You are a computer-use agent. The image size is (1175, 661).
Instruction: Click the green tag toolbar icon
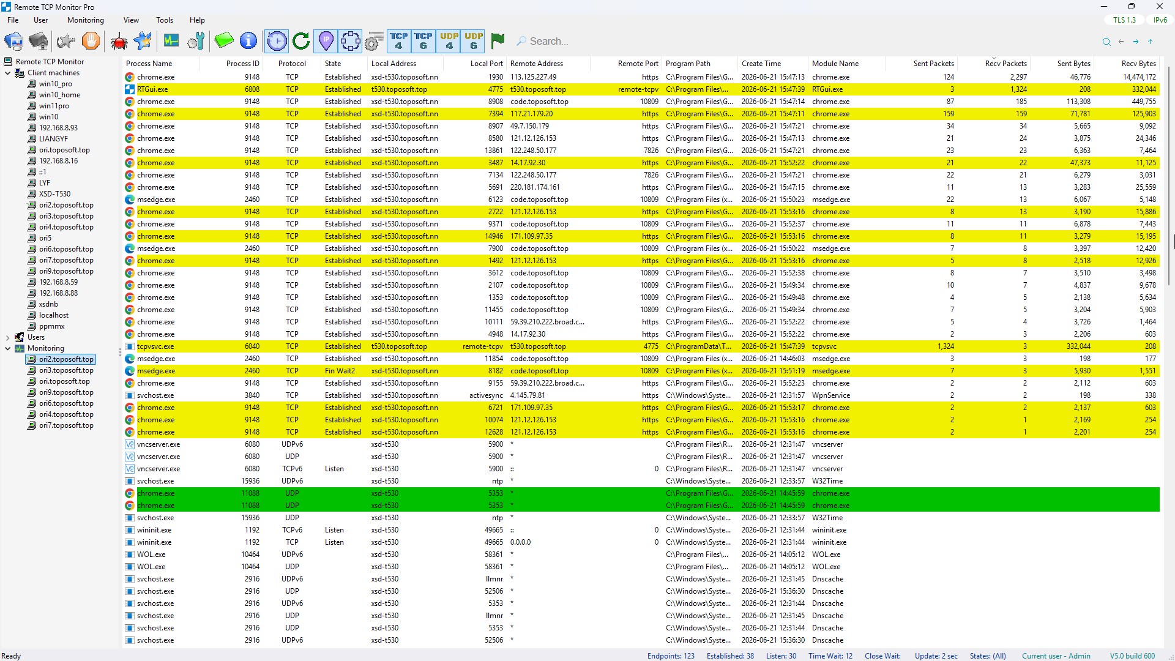pyautogui.click(x=224, y=41)
